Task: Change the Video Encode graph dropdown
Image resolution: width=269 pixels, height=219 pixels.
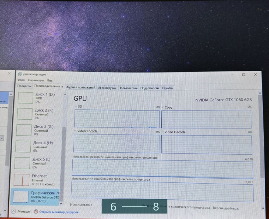Action: [x=75, y=131]
